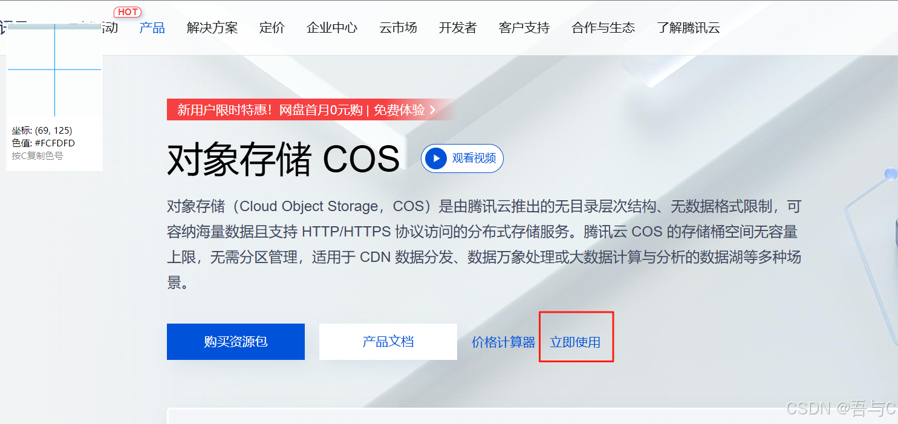This screenshot has width=898, height=424.
Task: Click the 对象存储 COS heading
Action: 284,160
